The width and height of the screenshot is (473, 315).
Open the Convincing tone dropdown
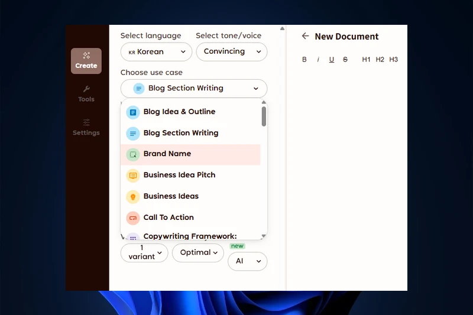pos(231,52)
